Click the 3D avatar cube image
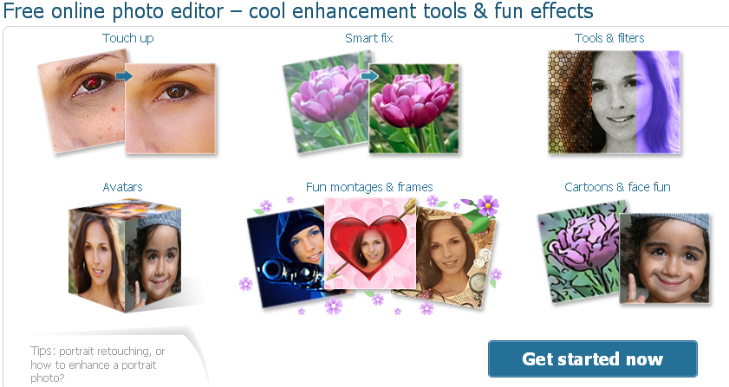729x387 pixels. [x=125, y=255]
